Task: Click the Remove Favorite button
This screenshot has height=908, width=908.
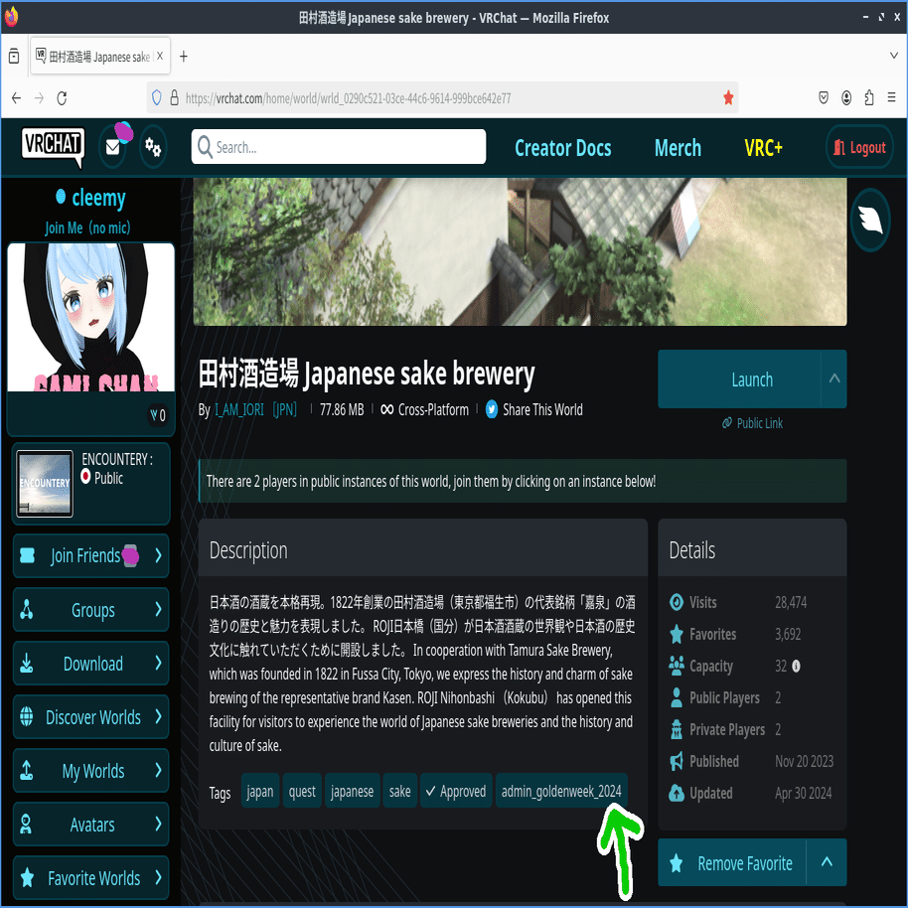Action: coord(732,862)
